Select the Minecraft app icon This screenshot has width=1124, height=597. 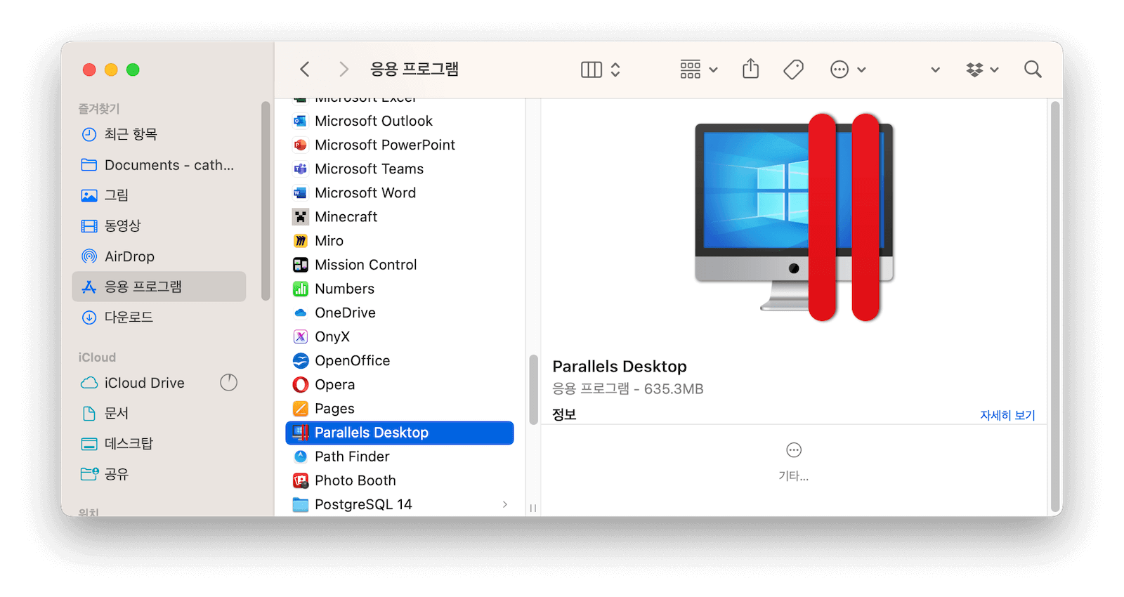point(300,216)
